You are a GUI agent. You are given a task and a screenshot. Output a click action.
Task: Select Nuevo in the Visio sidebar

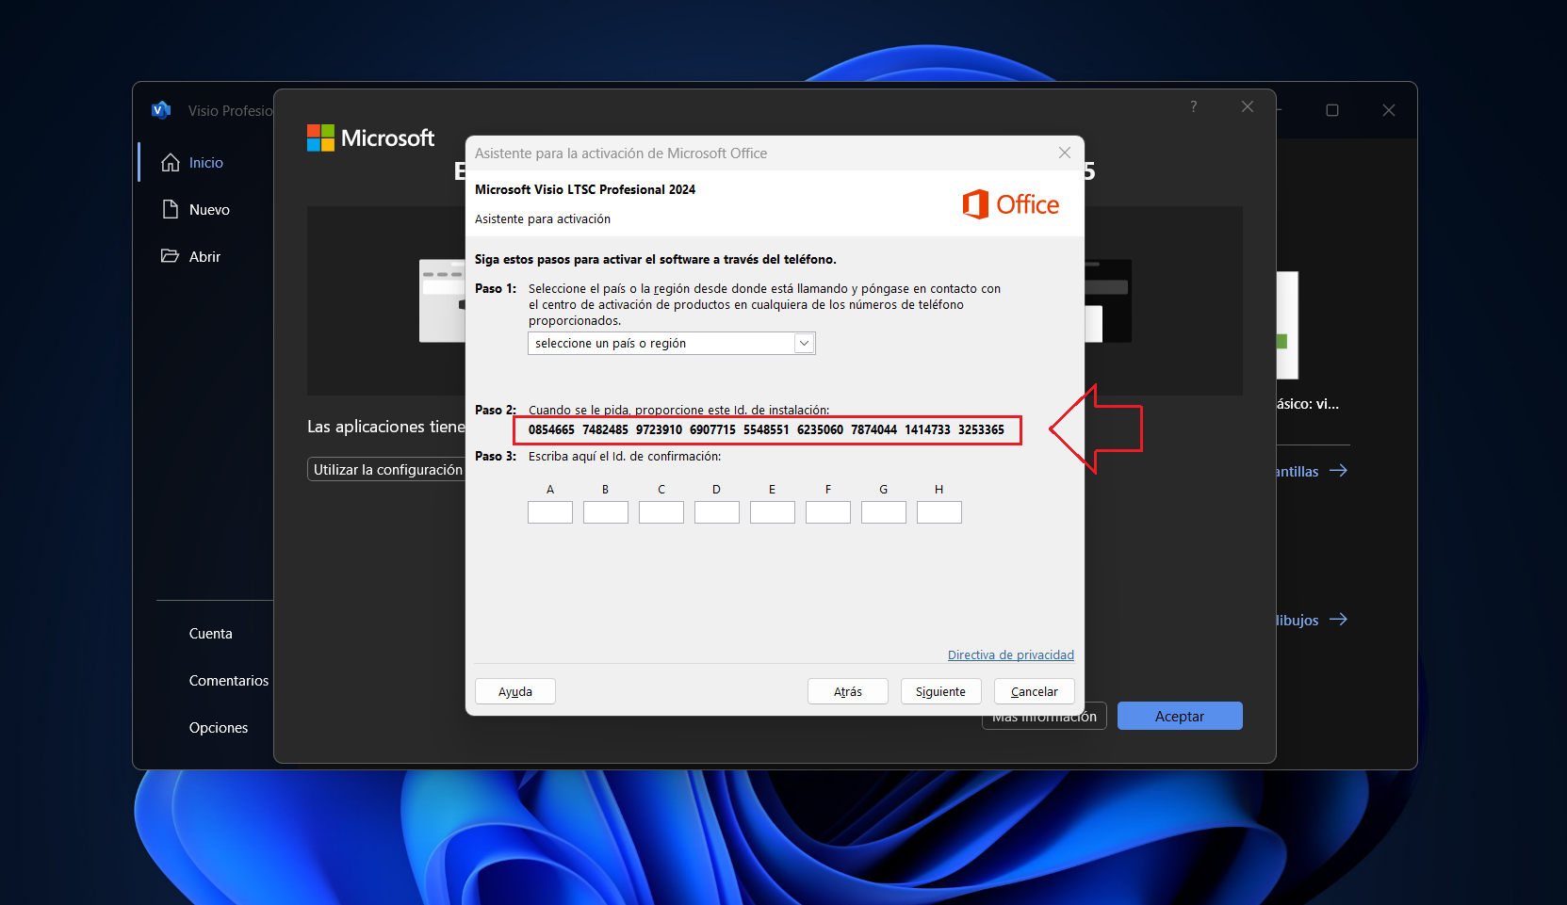pyautogui.click(x=209, y=210)
